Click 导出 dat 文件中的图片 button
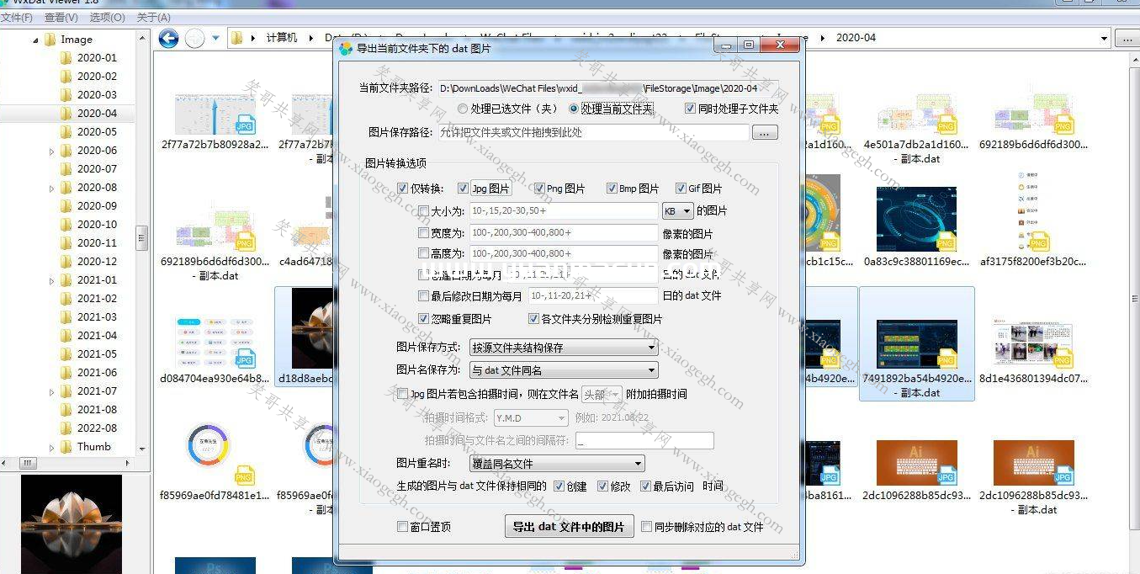The height and width of the screenshot is (574, 1140). click(x=569, y=527)
